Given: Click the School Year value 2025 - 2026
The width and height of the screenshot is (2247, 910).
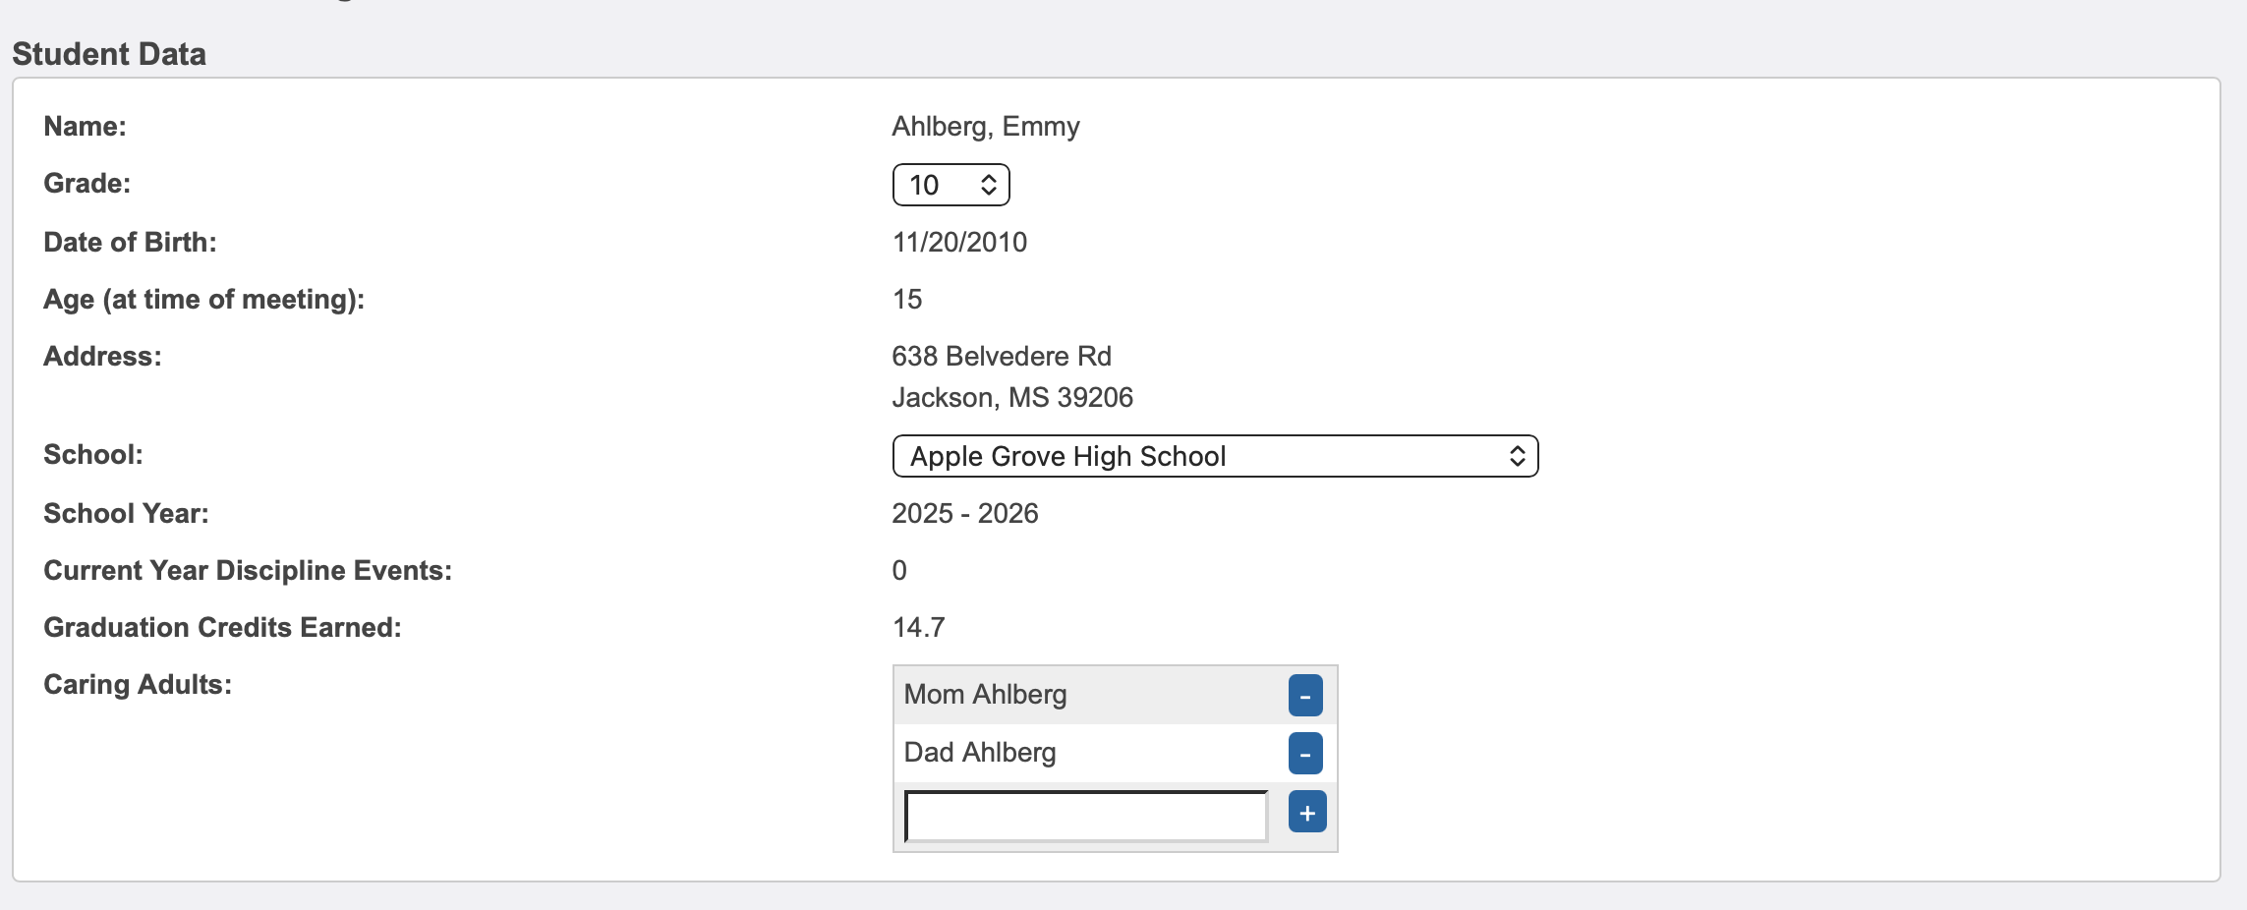Looking at the screenshot, I should (x=965, y=513).
